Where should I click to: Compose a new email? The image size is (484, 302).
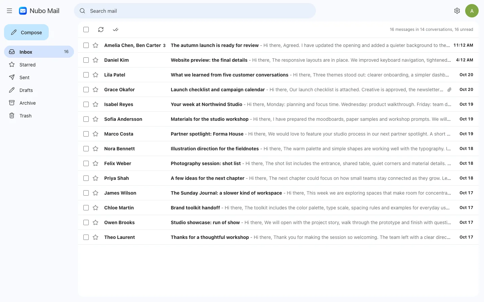(x=26, y=32)
